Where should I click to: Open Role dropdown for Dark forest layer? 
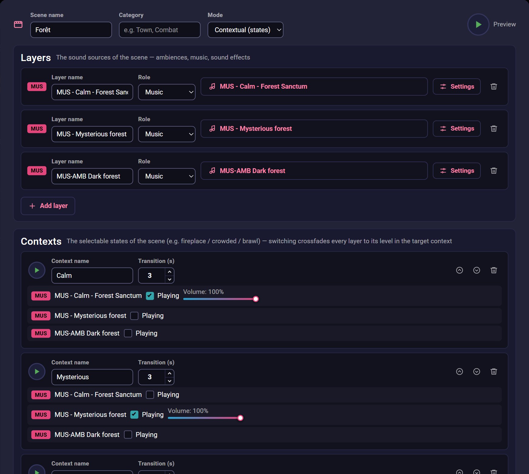167,176
